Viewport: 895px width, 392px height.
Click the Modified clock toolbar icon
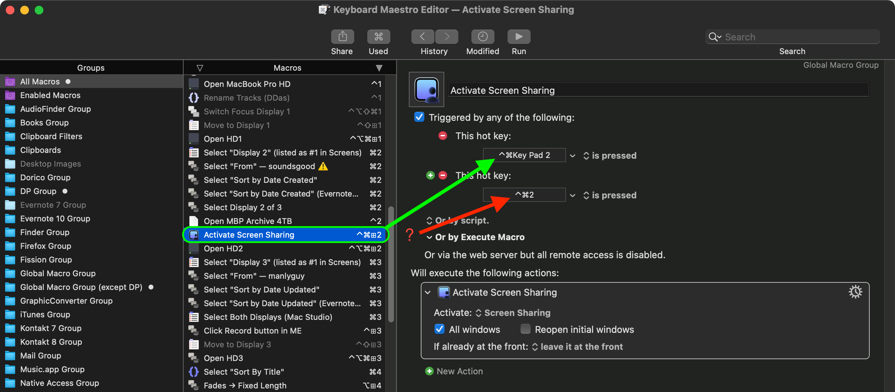click(483, 37)
